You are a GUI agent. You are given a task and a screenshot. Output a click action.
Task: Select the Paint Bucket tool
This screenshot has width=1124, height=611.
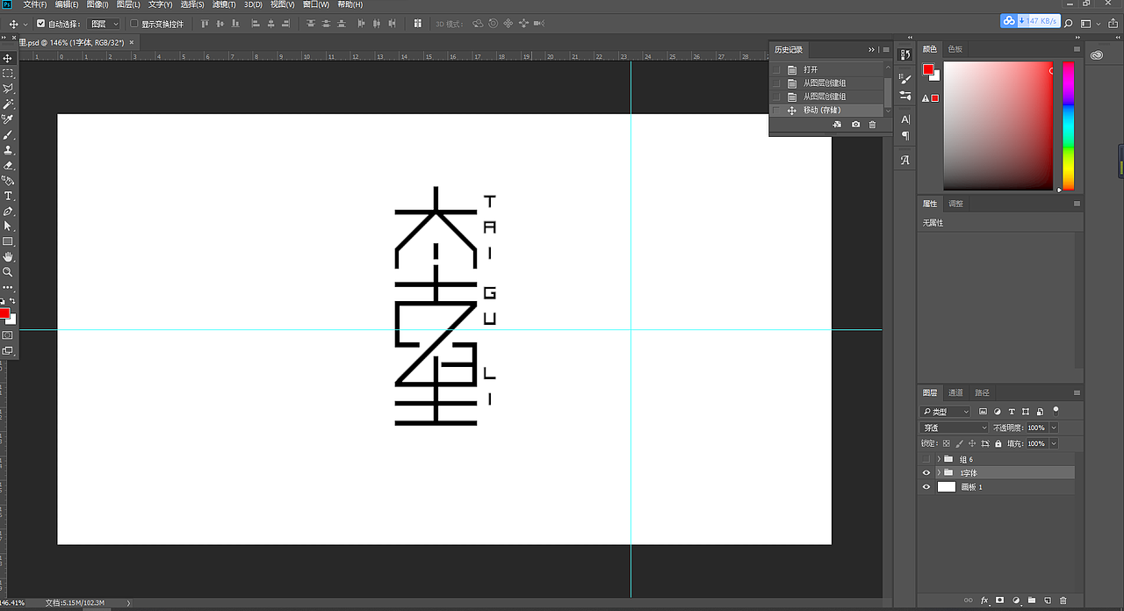tap(8, 180)
